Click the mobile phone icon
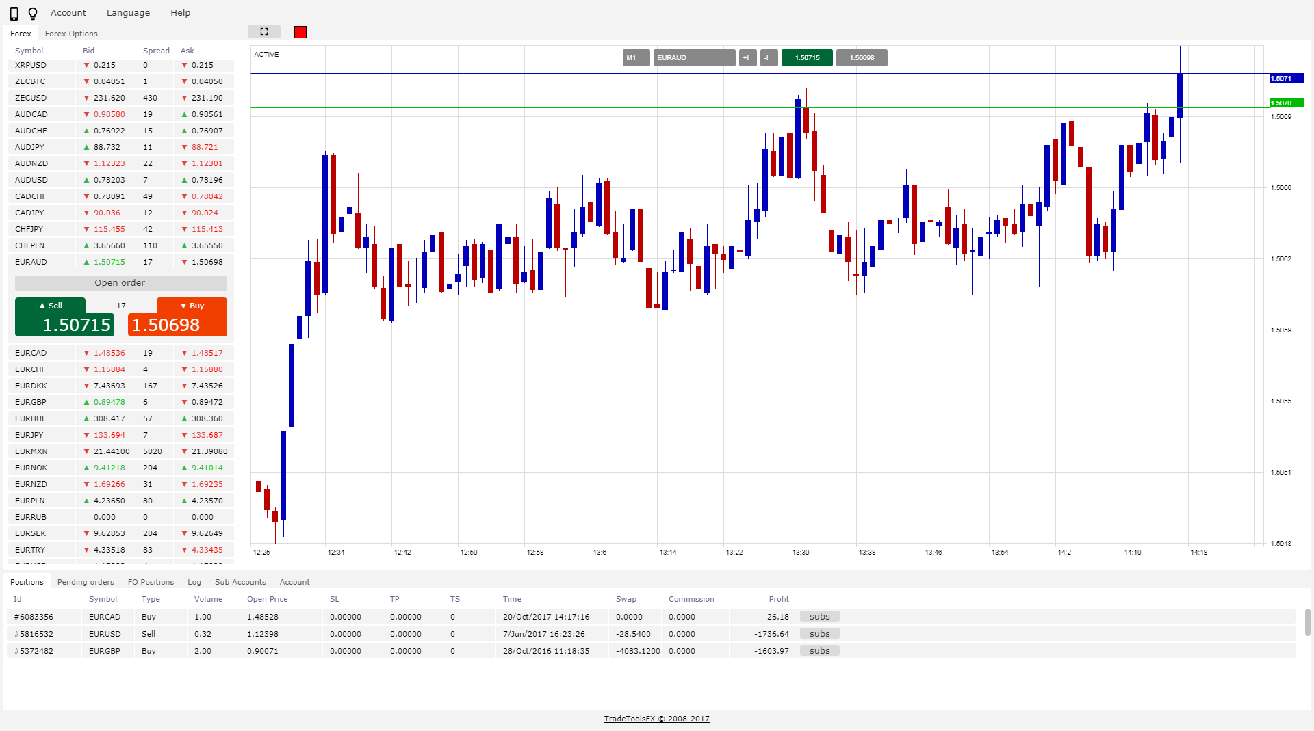 point(14,13)
